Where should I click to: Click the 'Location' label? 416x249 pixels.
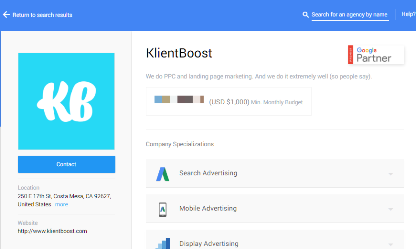[x=29, y=188]
